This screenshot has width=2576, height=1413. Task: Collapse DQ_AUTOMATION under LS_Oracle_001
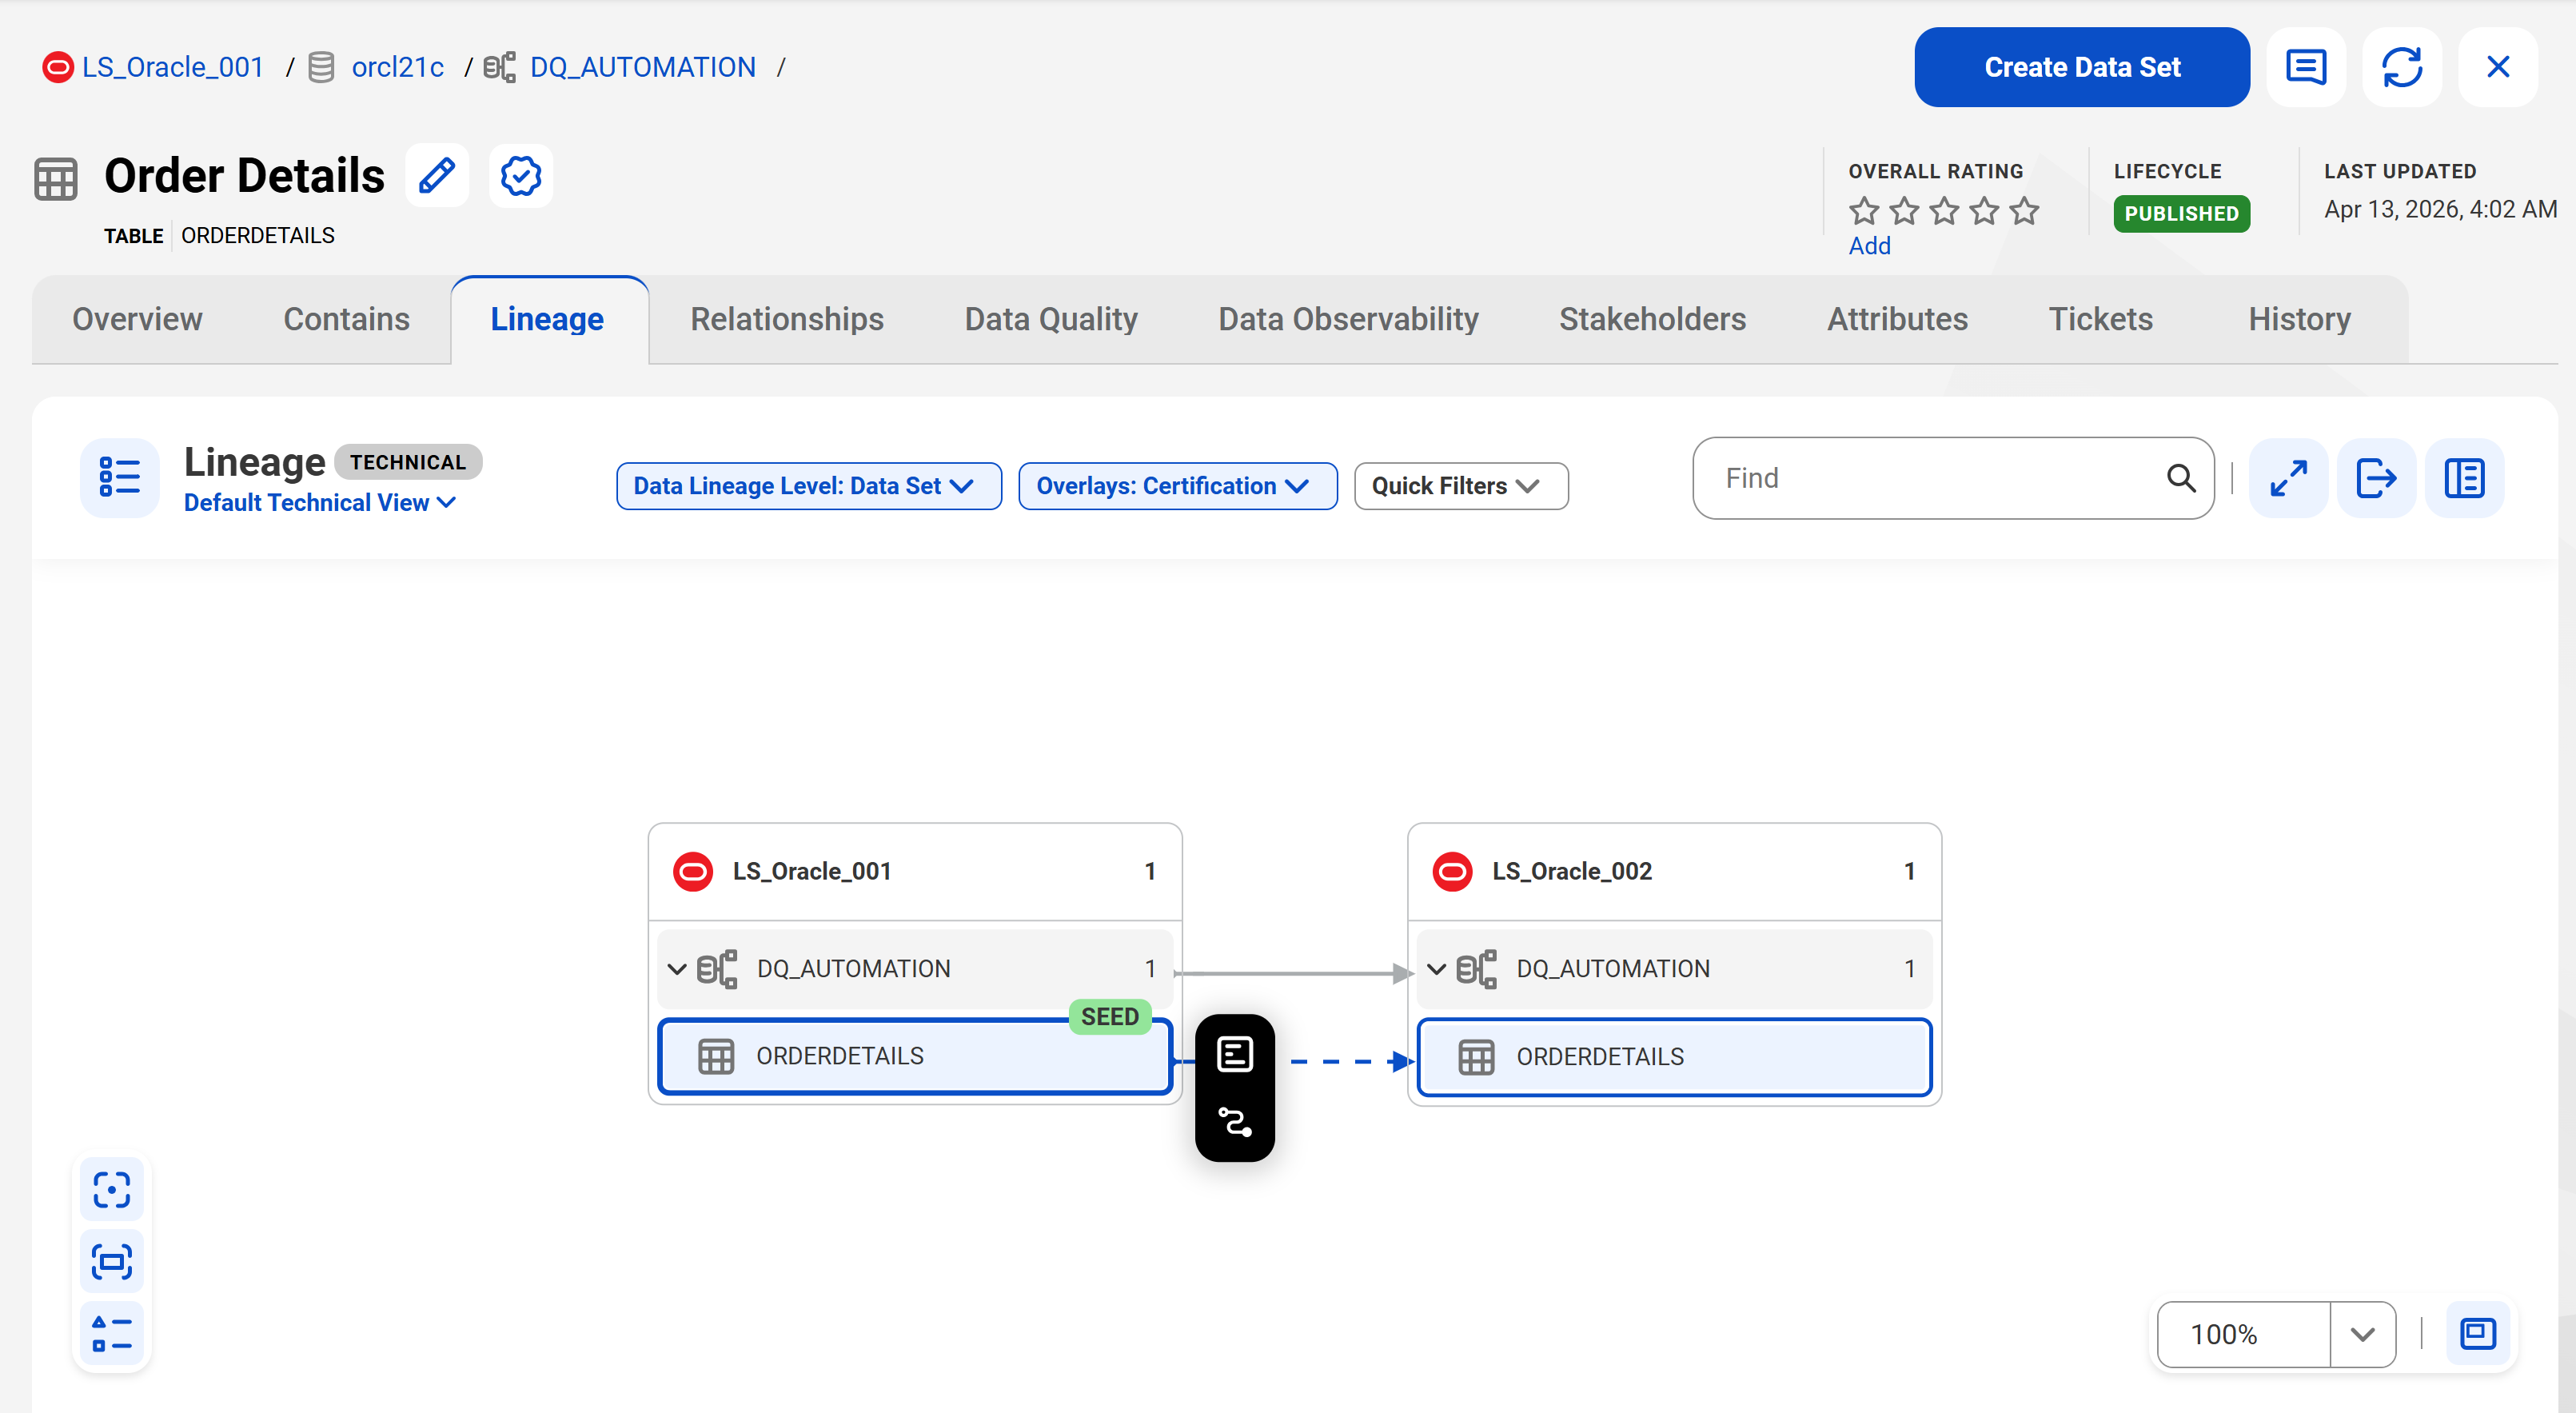point(677,968)
